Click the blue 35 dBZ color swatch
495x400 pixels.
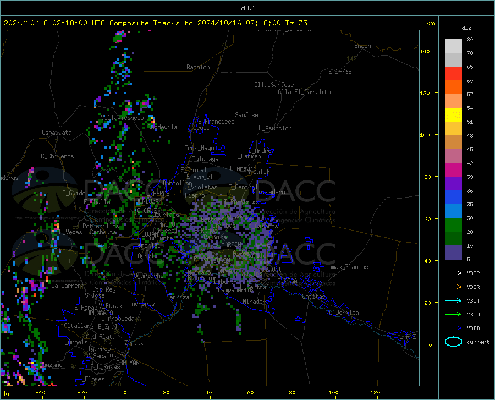pyautogui.click(x=453, y=198)
